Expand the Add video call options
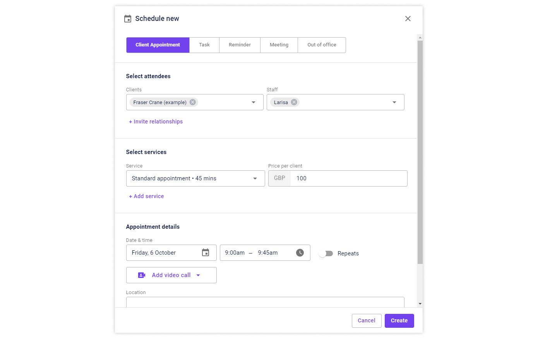This screenshot has height=339, width=538. point(198,275)
